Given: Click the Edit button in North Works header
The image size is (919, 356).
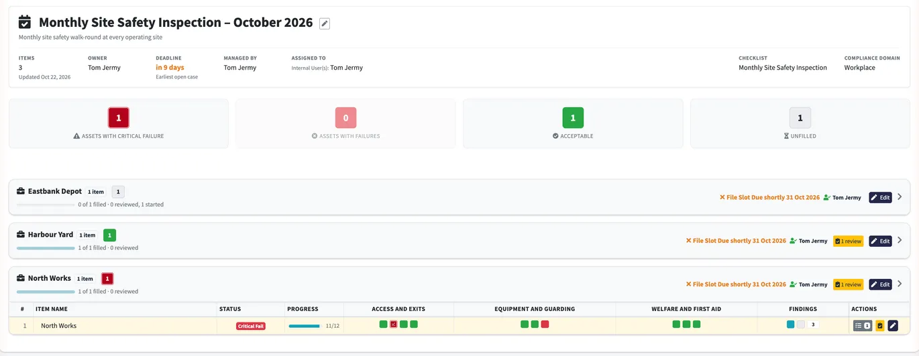Looking at the screenshot, I should pyautogui.click(x=880, y=284).
